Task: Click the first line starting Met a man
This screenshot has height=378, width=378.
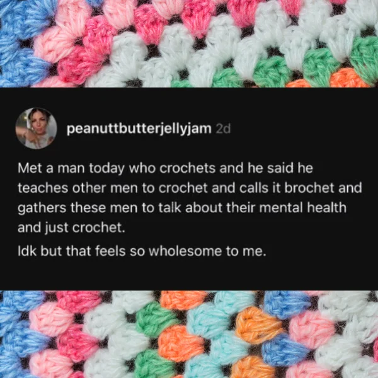Action: click(x=165, y=168)
